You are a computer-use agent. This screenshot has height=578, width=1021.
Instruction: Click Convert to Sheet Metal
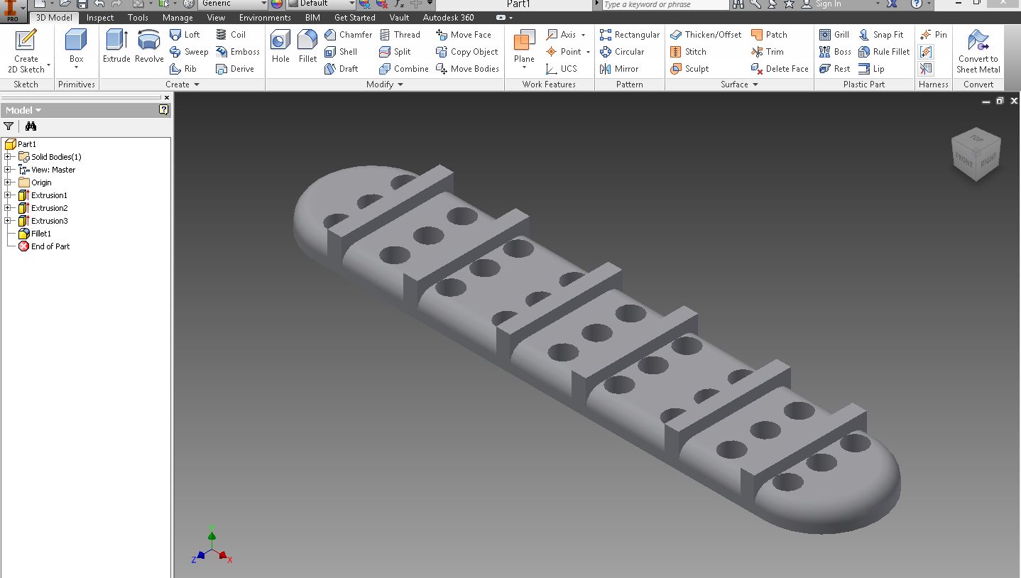click(x=978, y=51)
